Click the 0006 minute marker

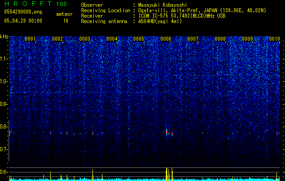[x=166, y=38]
